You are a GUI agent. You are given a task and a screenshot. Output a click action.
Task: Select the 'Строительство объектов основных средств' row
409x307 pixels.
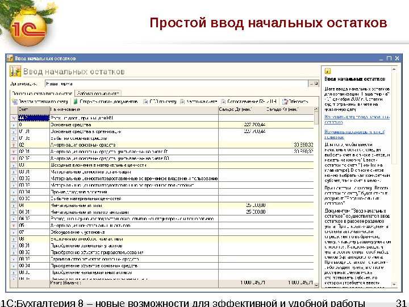pos(162,259)
